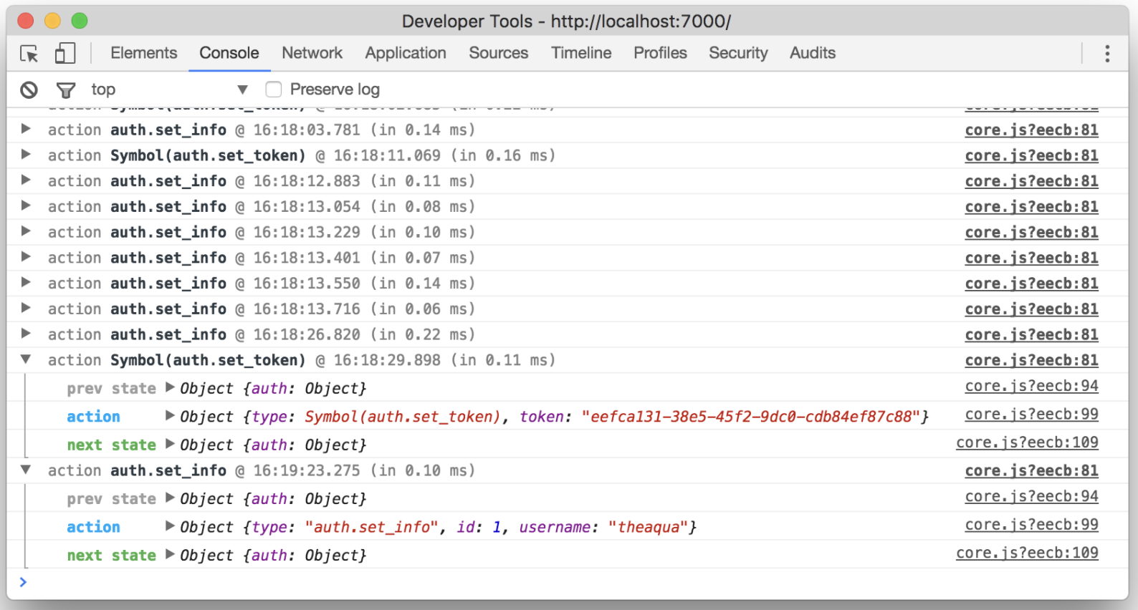
Task: Open core.js?eecb:99 link beside token action
Action: click(x=1031, y=415)
